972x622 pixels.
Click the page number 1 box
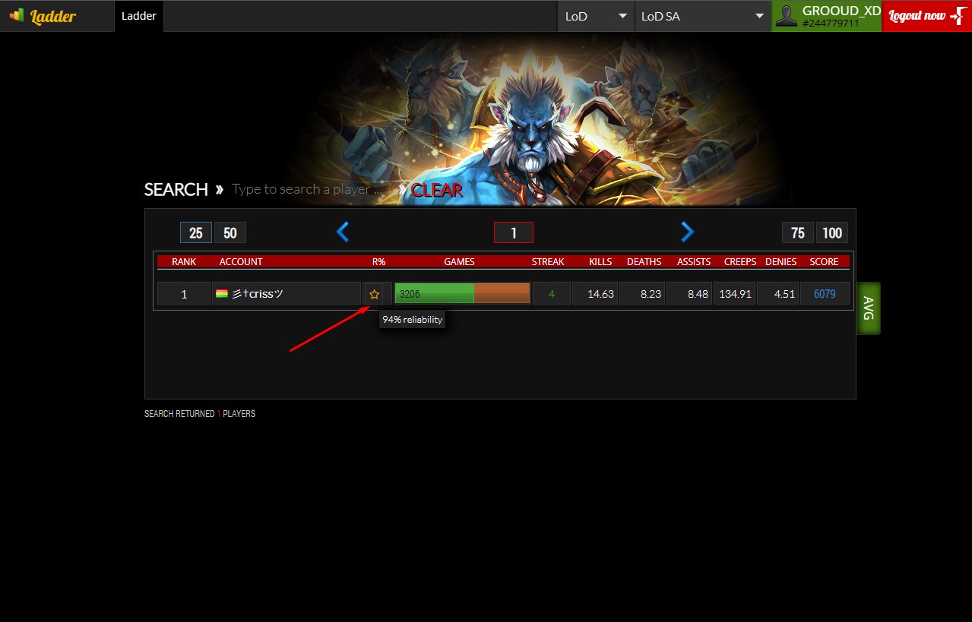coord(514,232)
